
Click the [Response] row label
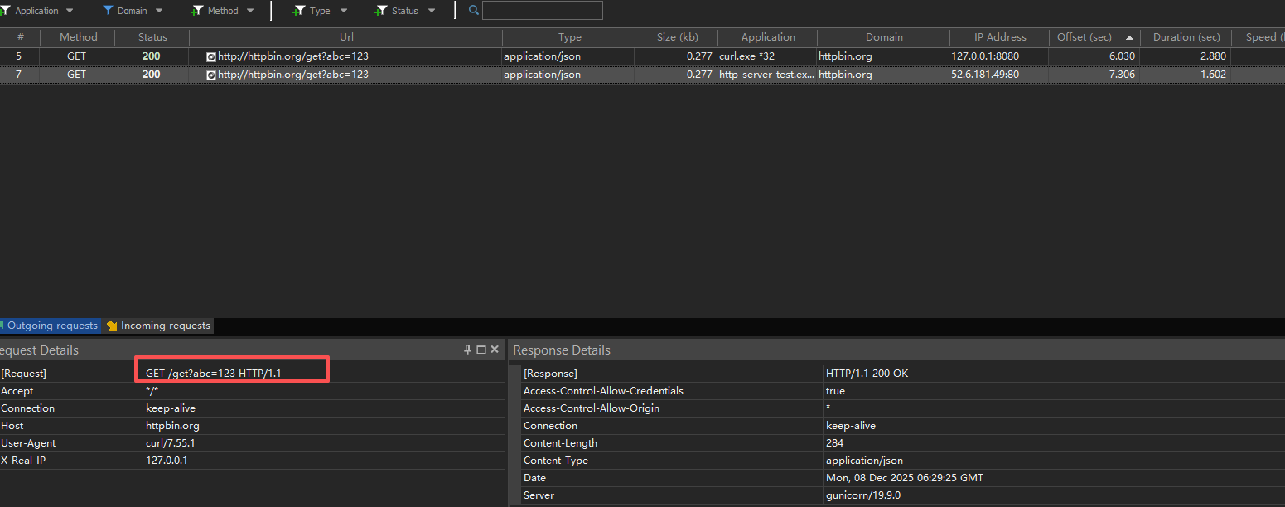point(550,374)
